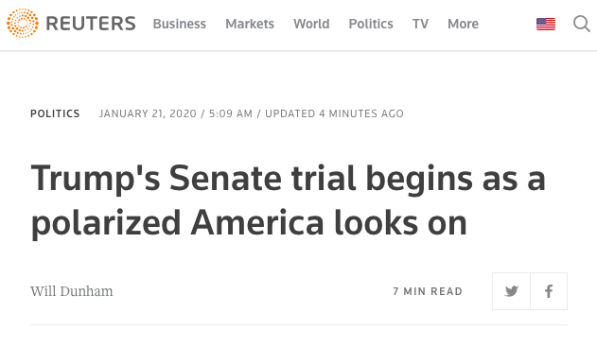Click the Trump's Senate trial headline
Viewport: 597px width, 347px height.
click(289, 200)
